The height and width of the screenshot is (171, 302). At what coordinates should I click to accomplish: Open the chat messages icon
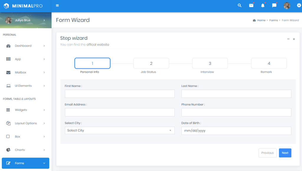(274, 5)
